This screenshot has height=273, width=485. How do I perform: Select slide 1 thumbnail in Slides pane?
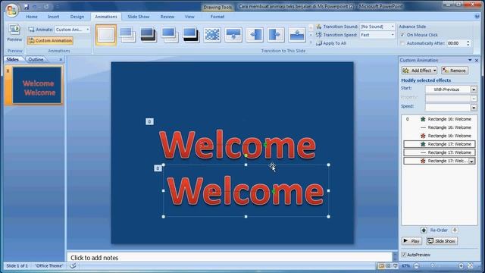[x=37, y=86]
